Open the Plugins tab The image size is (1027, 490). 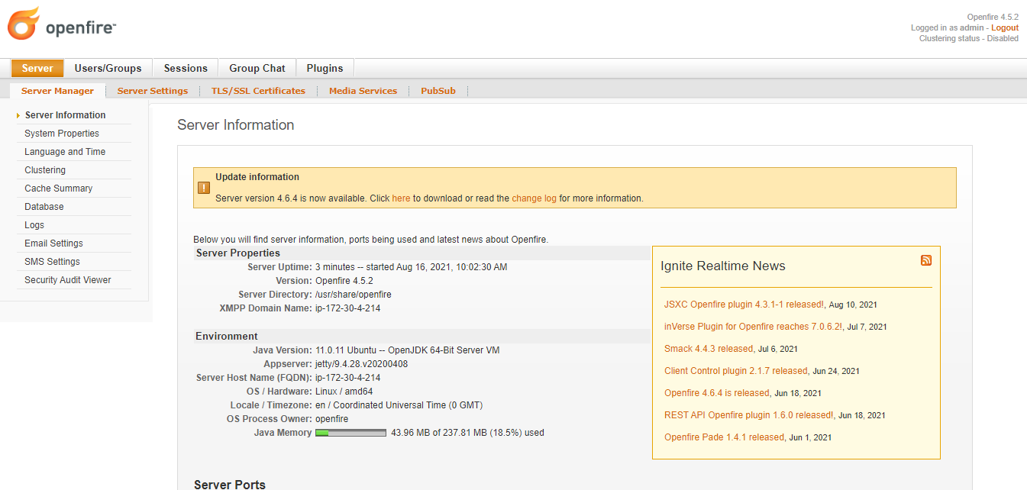click(x=325, y=68)
